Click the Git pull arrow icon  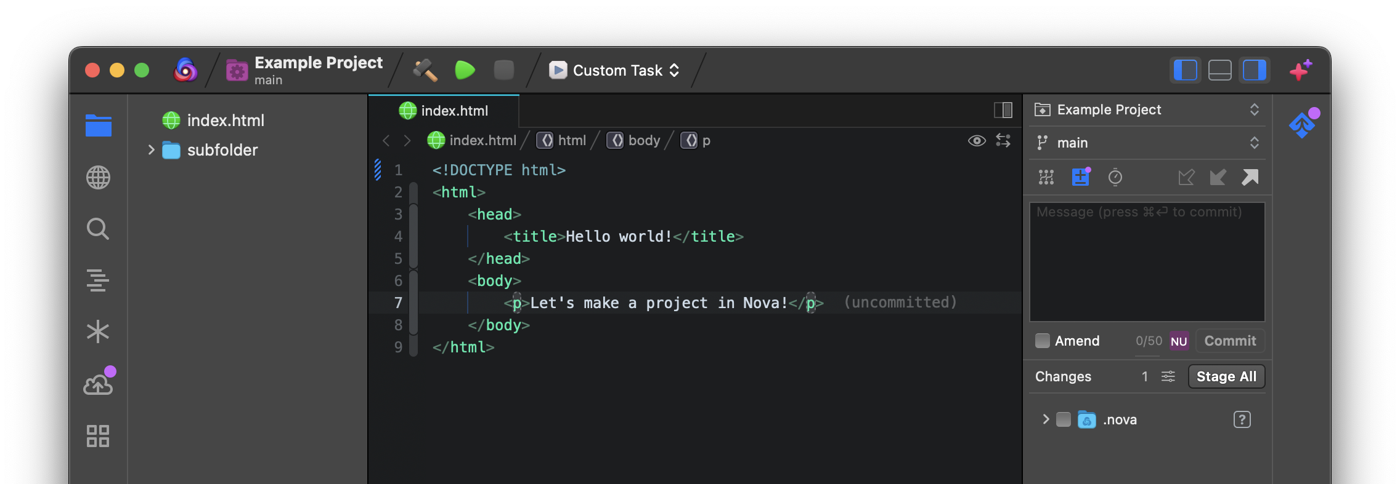(1218, 178)
